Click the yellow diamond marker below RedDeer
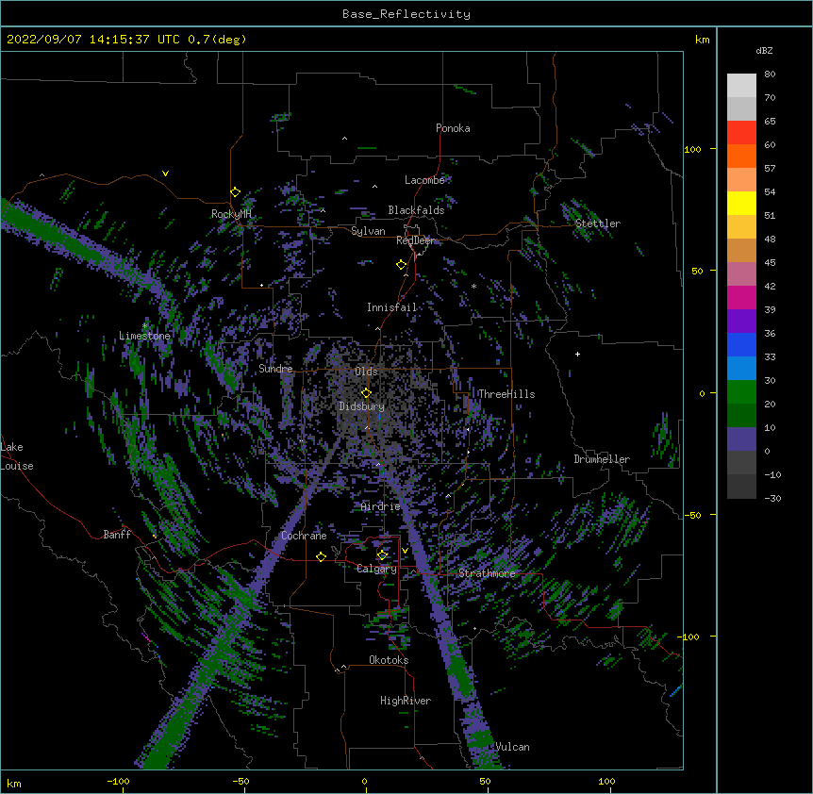Viewport: 813px width, 794px height. (401, 265)
